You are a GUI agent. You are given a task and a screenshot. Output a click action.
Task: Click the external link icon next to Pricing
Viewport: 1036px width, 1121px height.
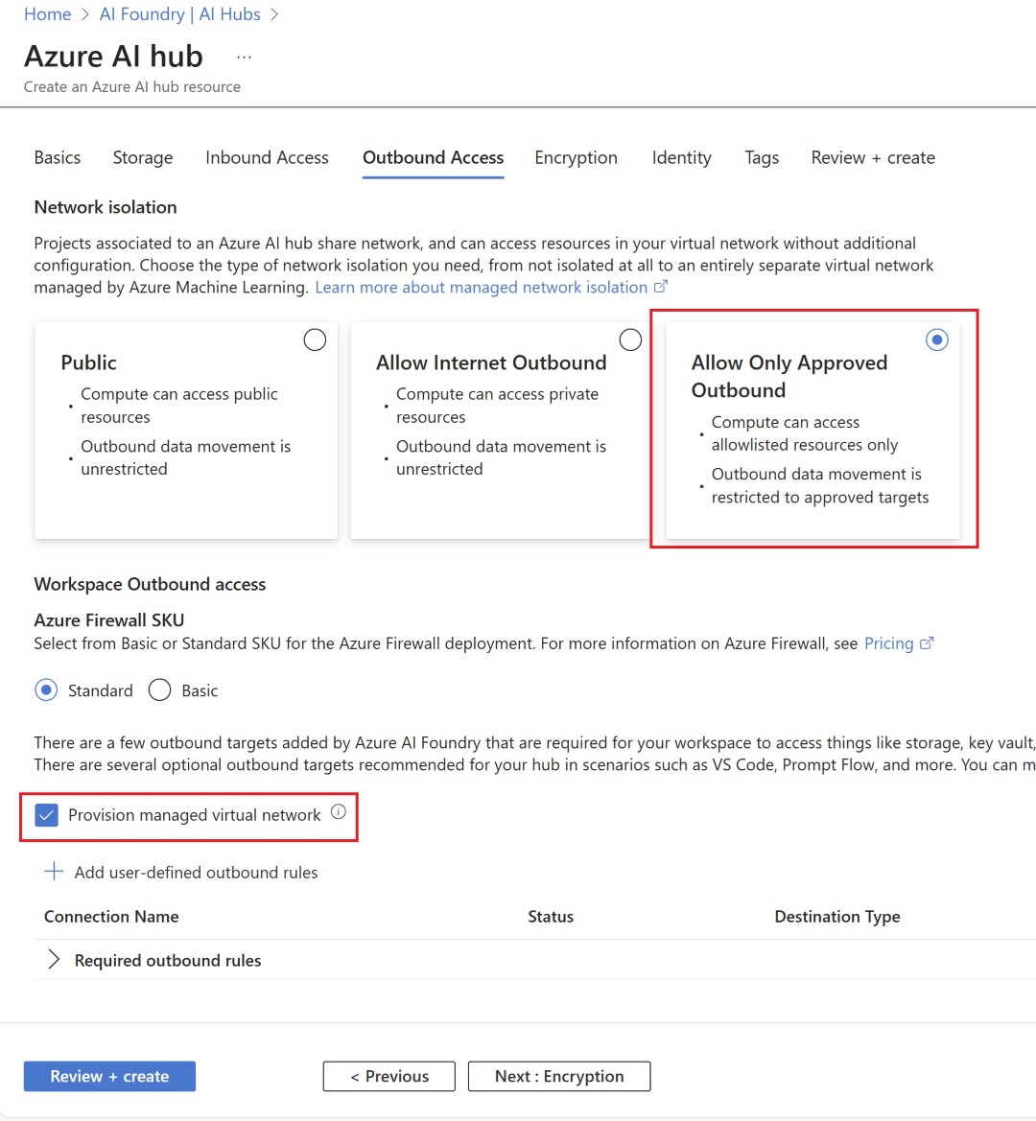[927, 642]
